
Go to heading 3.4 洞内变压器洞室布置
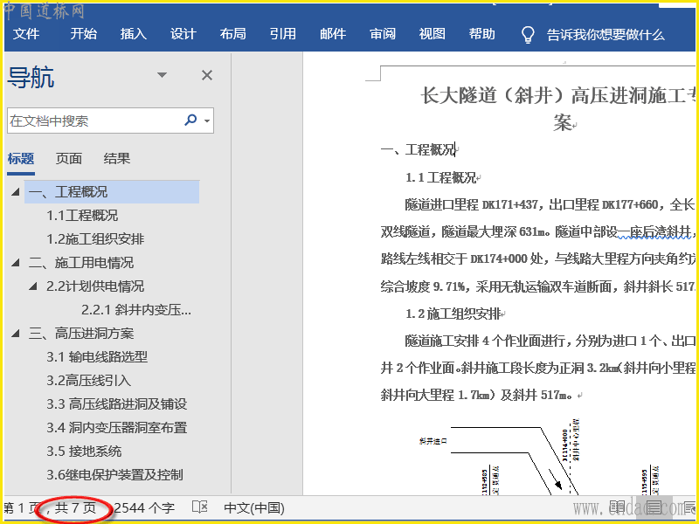tap(117, 428)
